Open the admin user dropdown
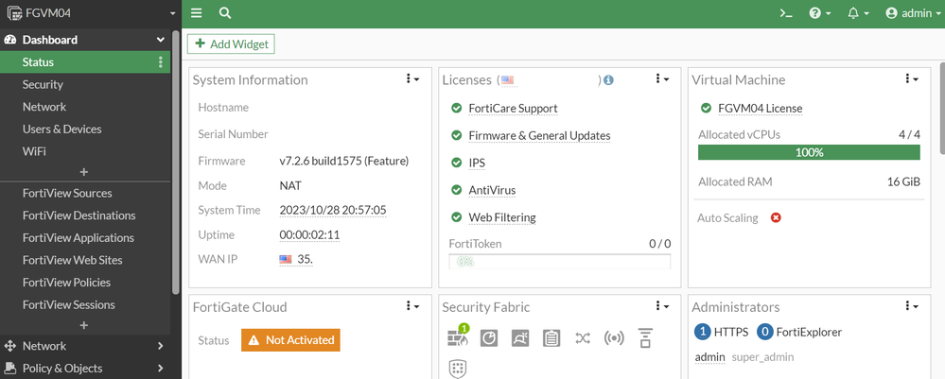 click(x=908, y=13)
